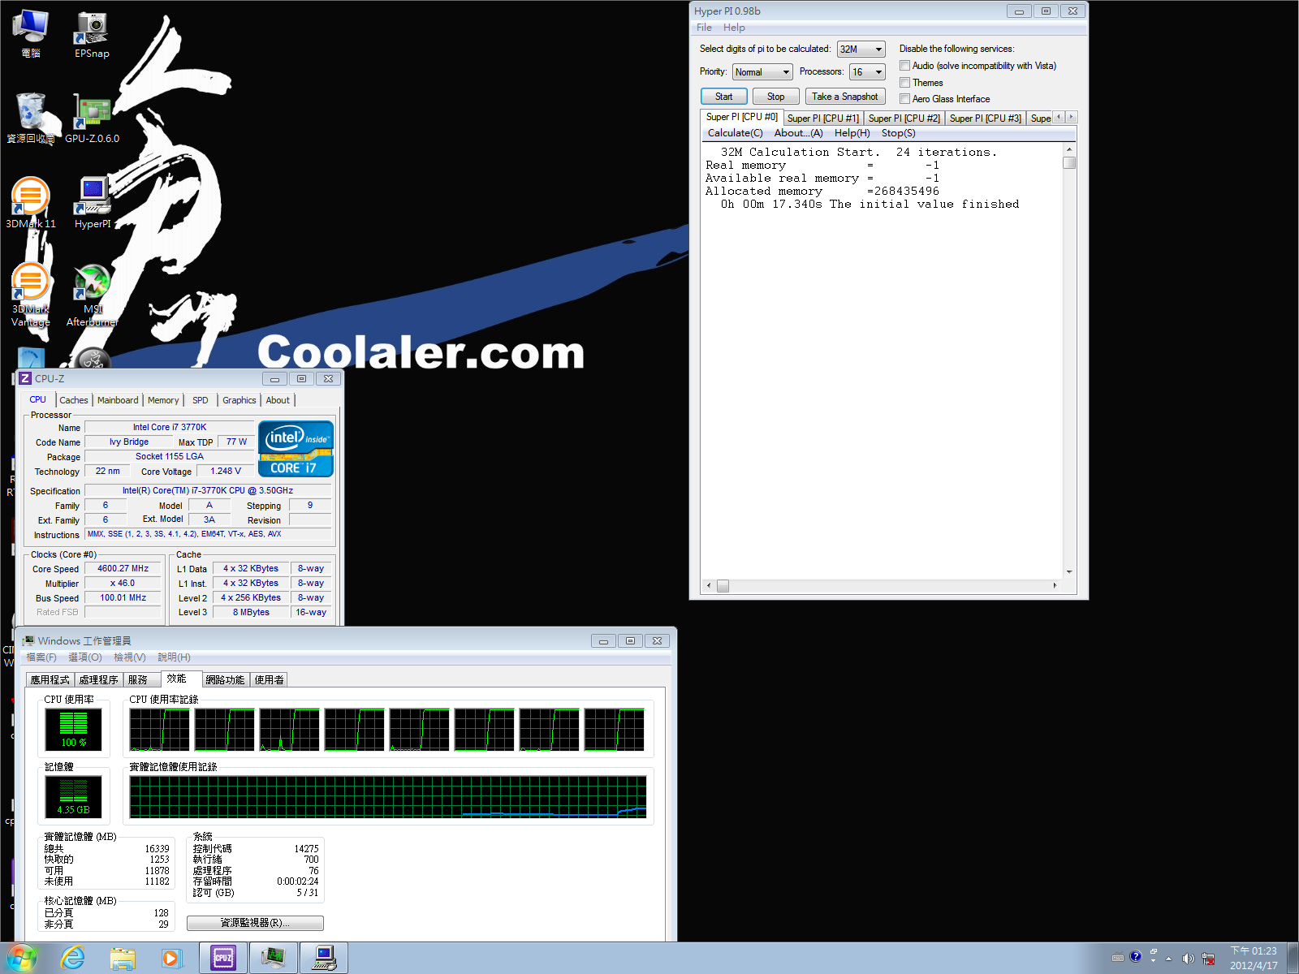
Task: Switch to CPU-Z taskbar button
Action: point(223,959)
